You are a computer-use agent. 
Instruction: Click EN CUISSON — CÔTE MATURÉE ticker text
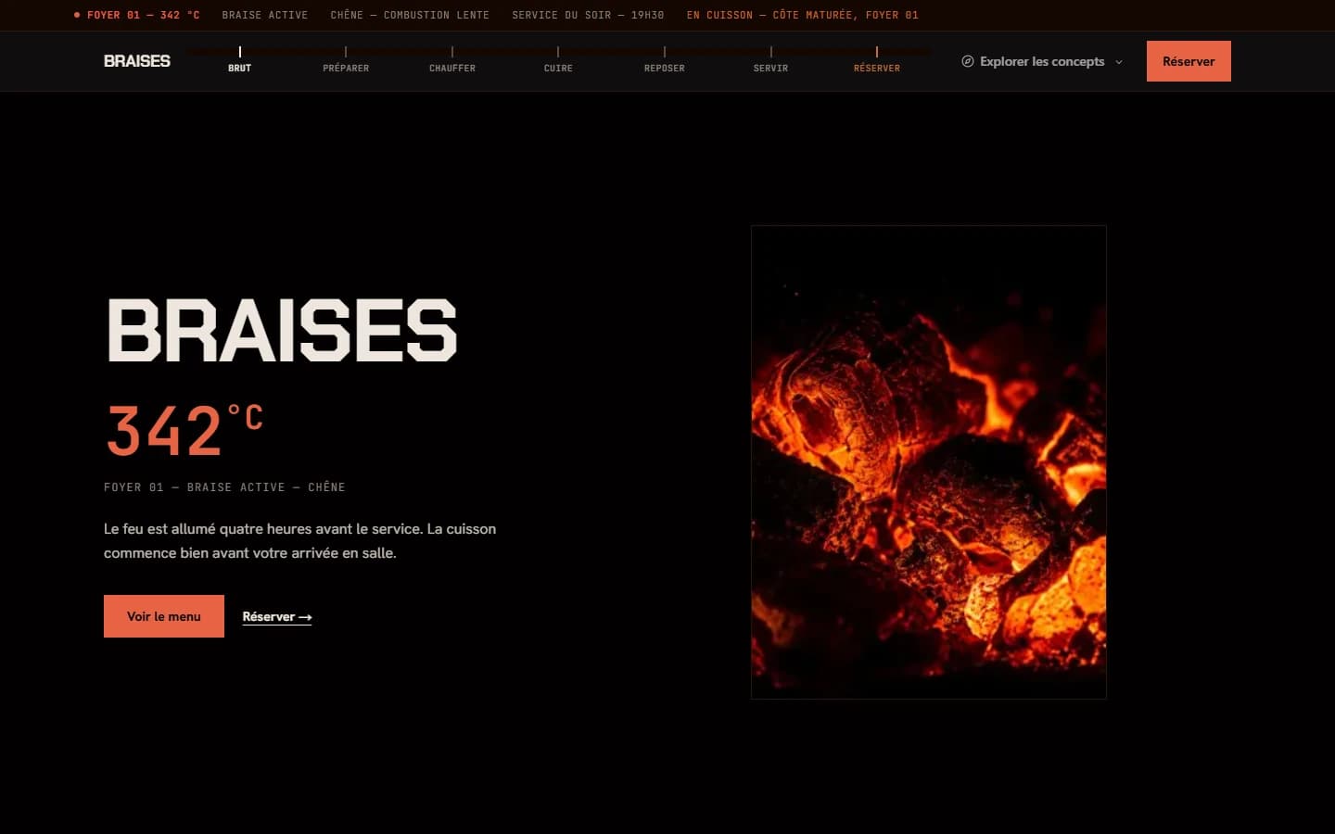[x=803, y=15]
